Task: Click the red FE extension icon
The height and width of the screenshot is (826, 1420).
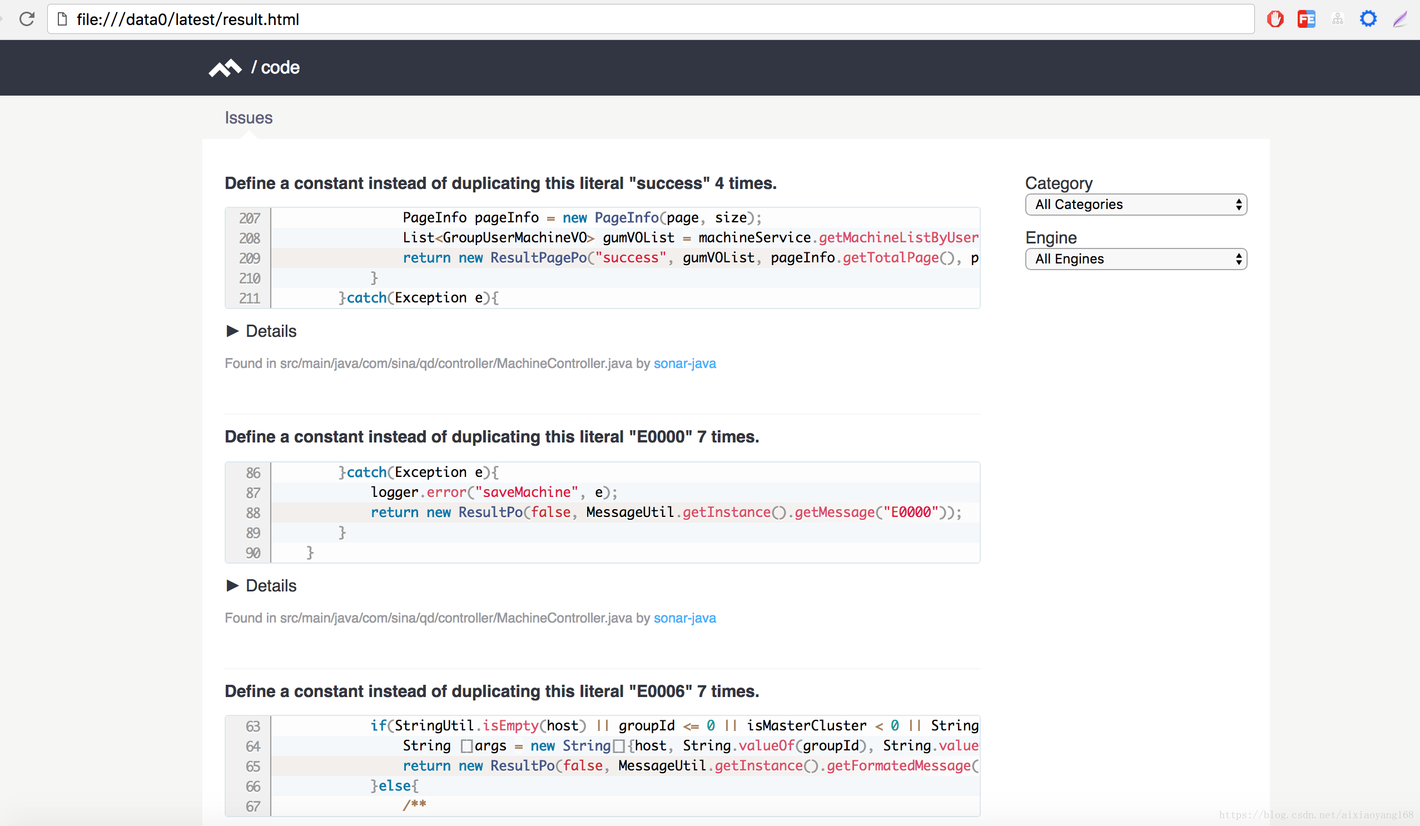Action: 1306,19
